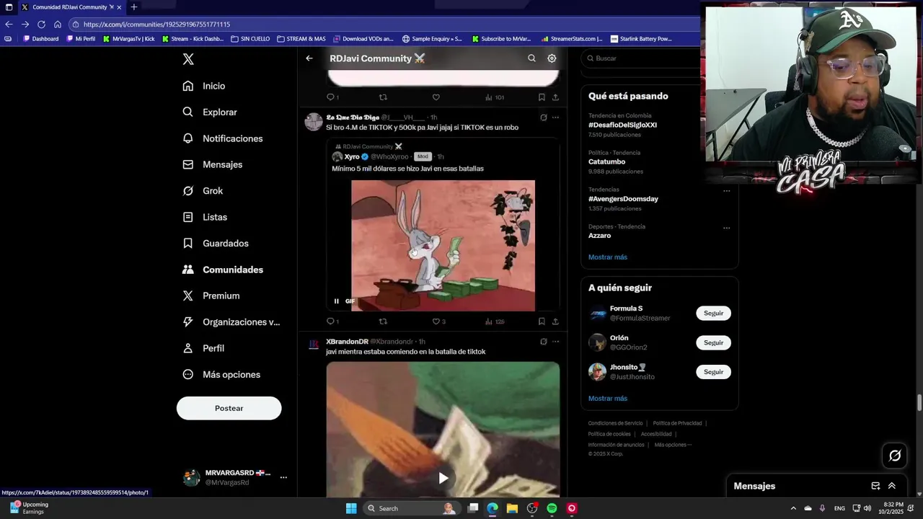923x519 pixels.
Task: Open Listas in sidebar
Action: tap(205, 217)
